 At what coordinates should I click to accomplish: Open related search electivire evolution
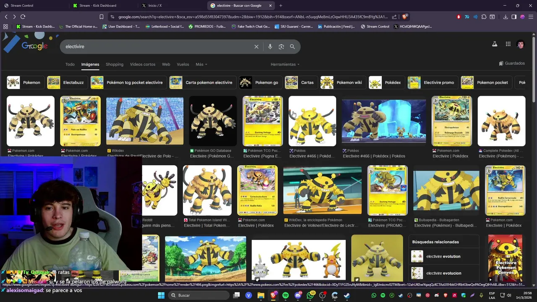point(444,256)
